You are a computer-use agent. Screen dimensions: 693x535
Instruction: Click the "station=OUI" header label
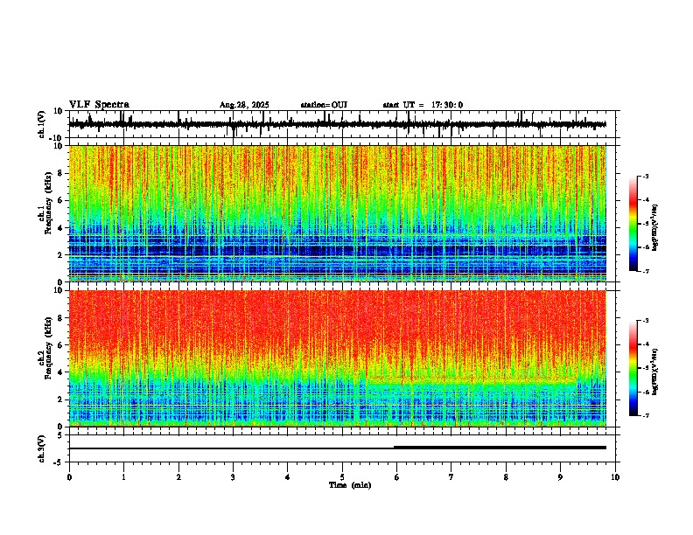point(324,105)
